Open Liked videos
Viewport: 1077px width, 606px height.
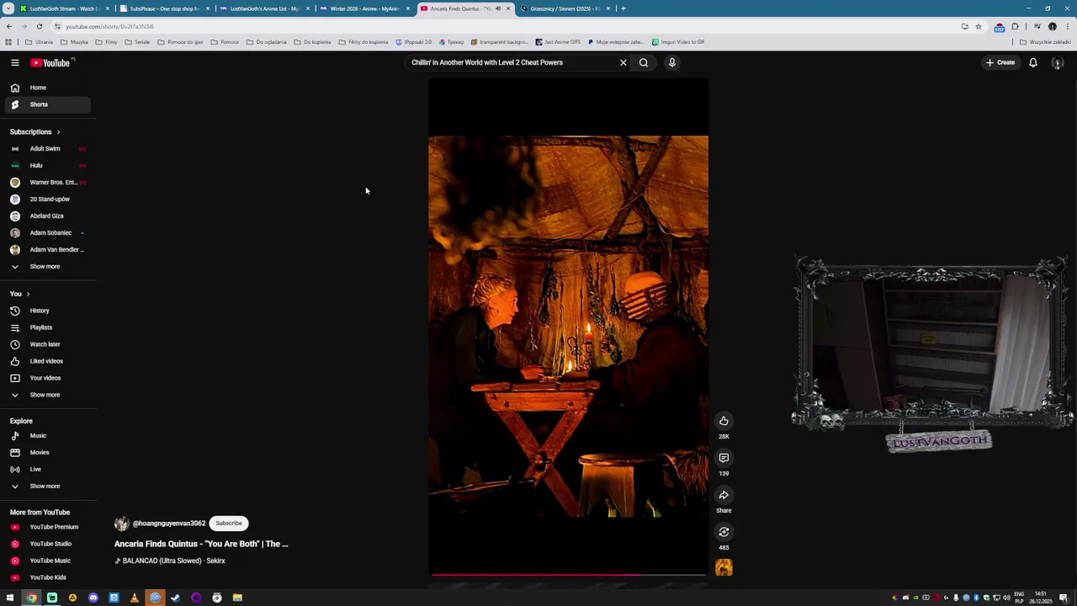[45, 361]
